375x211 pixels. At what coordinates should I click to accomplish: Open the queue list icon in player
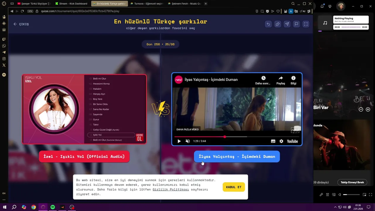(328, 195)
